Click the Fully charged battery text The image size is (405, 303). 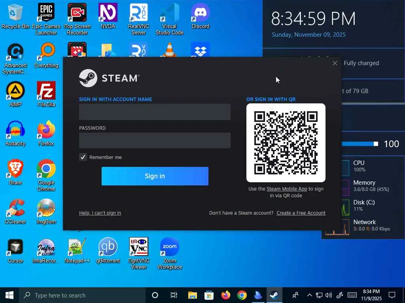point(361,63)
